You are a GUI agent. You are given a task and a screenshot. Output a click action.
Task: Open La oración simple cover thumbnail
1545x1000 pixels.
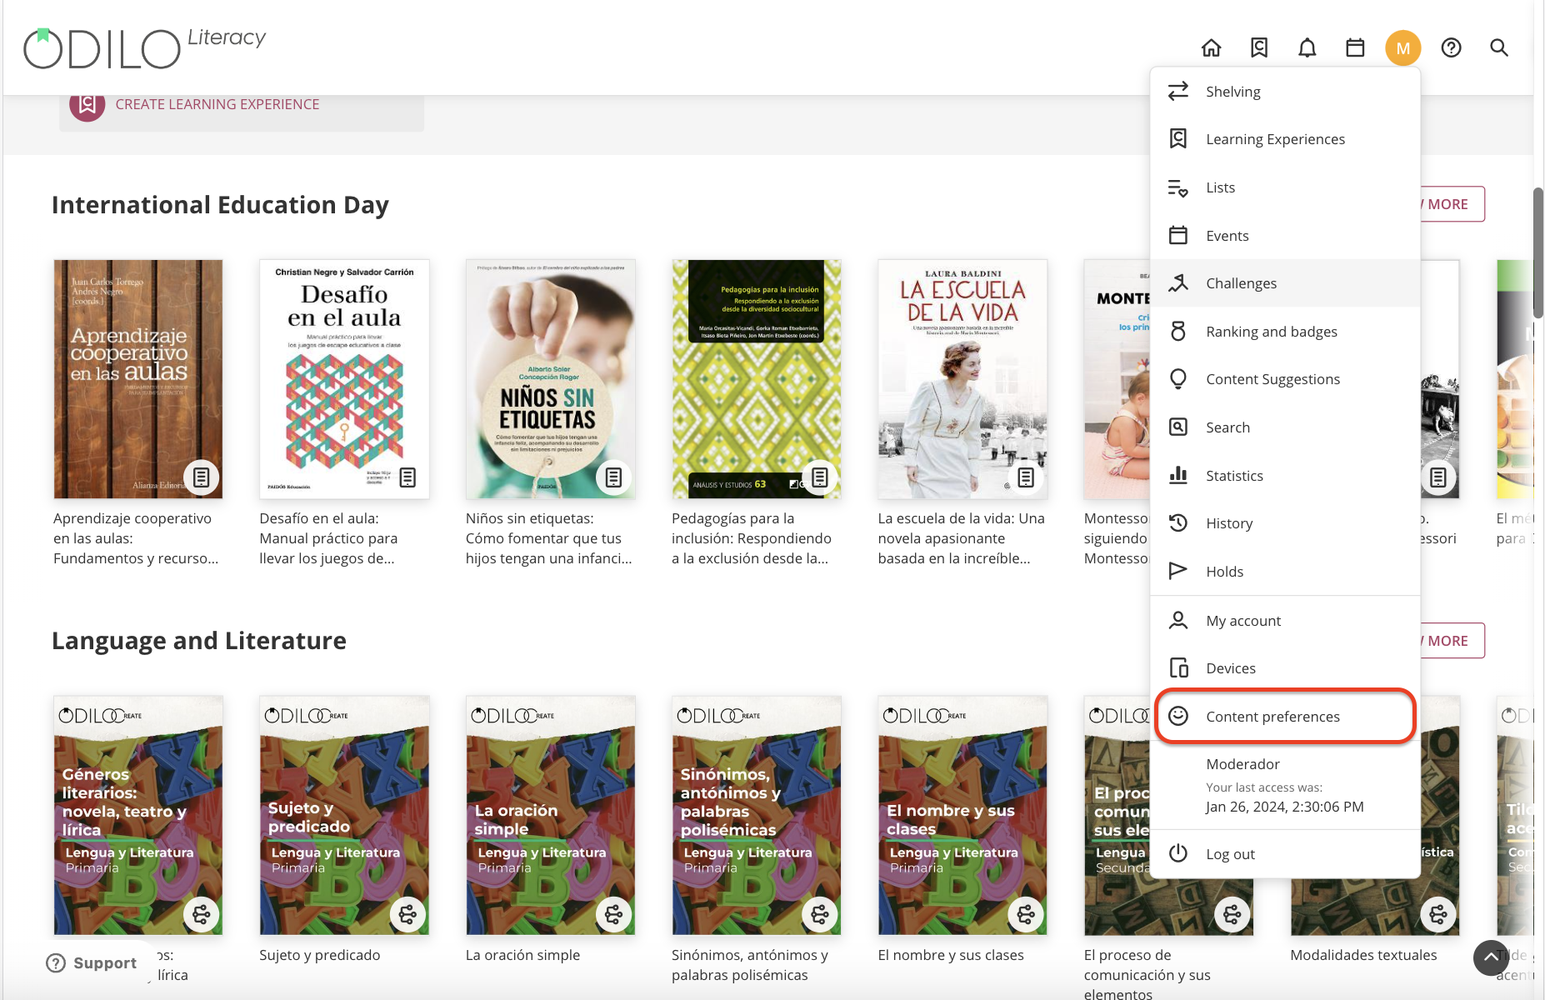(x=551, y=815)
